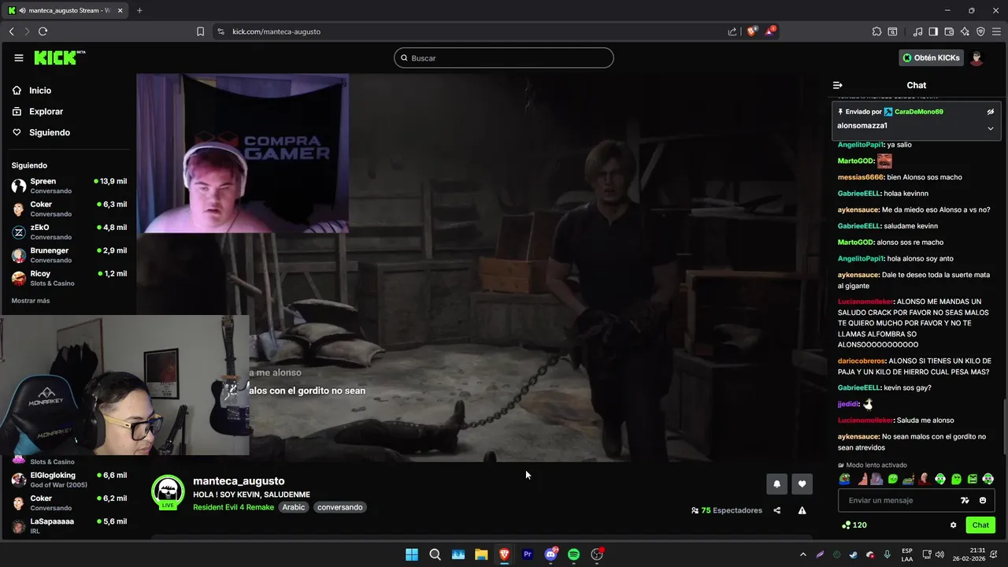This screenshot has width=1008, height=567.
Task: Open Brunenger's channel in followed list
Action: 69,255
